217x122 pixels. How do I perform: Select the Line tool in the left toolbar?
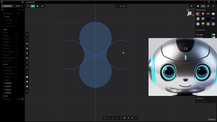(x=27, y=34)
